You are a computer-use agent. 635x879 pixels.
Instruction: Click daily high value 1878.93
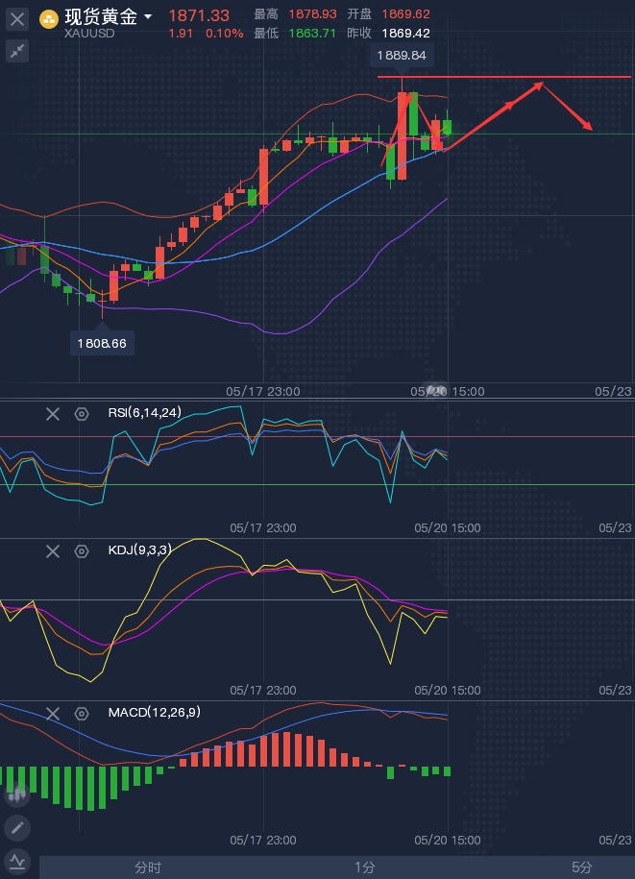[x=312, y=14]
